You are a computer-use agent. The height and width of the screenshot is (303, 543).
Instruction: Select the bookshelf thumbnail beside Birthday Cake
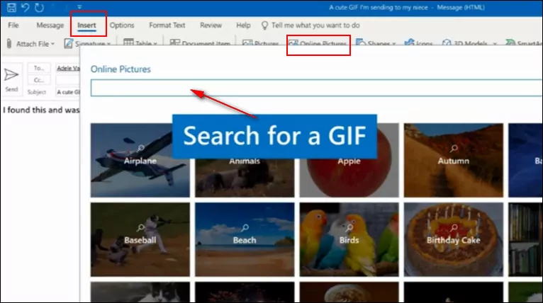(x=525, y=239)
